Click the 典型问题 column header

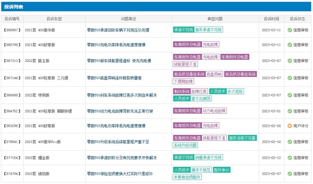coord(215,19)
